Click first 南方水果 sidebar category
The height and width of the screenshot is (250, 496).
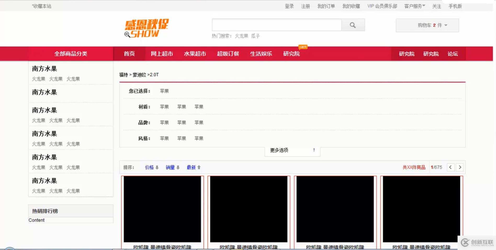coord(44,69)
